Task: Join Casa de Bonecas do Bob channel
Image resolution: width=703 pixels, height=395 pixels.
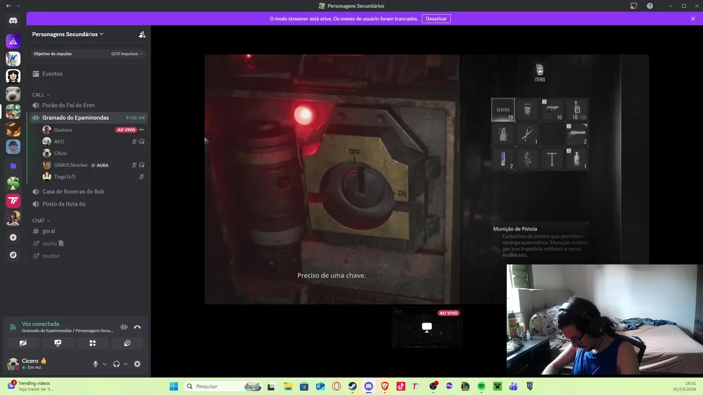Action: (x=88, y=191)
